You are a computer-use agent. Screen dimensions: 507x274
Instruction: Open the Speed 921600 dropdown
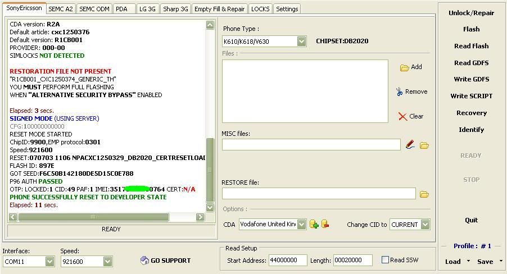(x=108, y=261)
